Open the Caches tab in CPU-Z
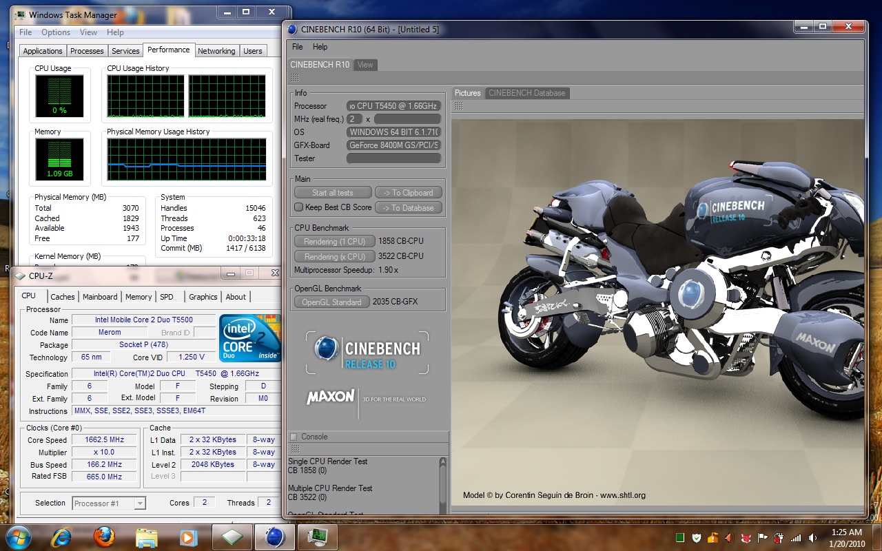Image resolution: width=882 pixels, height=551 pixels. (63, 297)
